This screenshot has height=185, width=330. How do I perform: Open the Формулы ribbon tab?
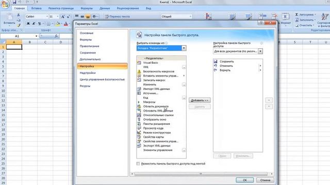click(87, 8)
